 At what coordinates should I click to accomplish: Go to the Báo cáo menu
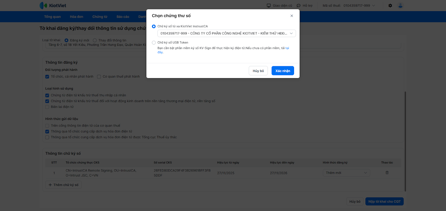pyautogui.click(x=123, y=17)
